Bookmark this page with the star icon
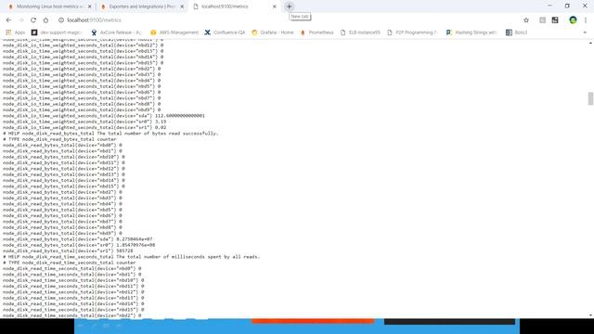 [x=526, y=20]
